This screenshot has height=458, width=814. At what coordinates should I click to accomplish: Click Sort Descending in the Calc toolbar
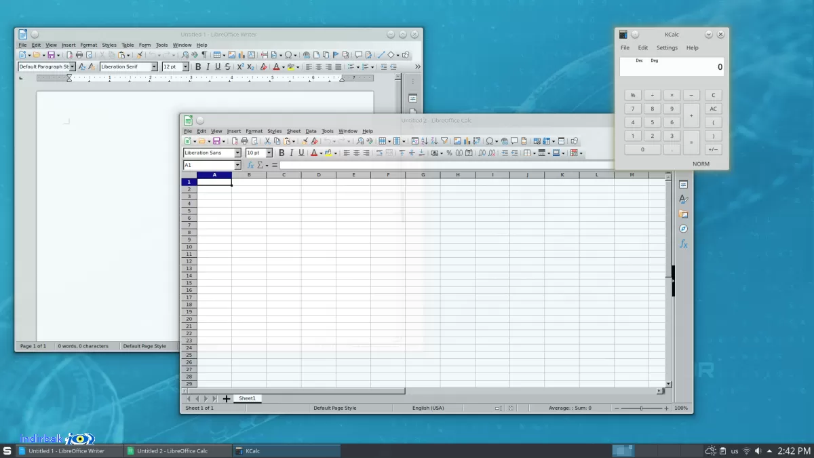[434, 141]
